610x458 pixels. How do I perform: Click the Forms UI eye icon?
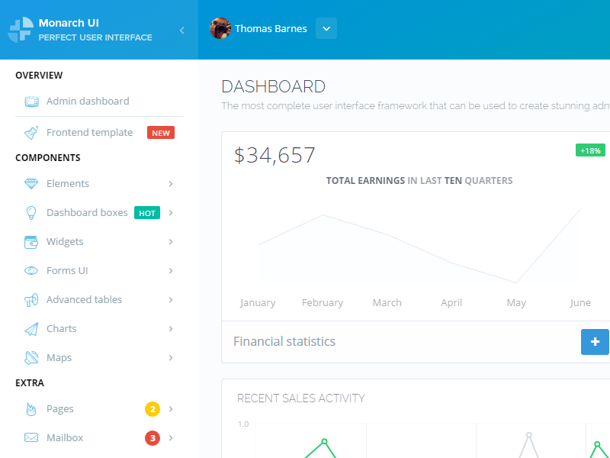click(30, 270)
